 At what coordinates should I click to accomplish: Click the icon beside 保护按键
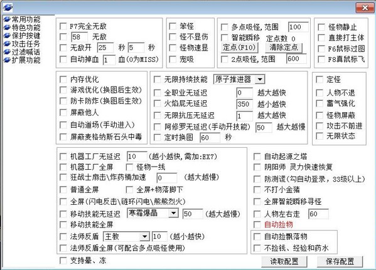(x=7, y=36)
